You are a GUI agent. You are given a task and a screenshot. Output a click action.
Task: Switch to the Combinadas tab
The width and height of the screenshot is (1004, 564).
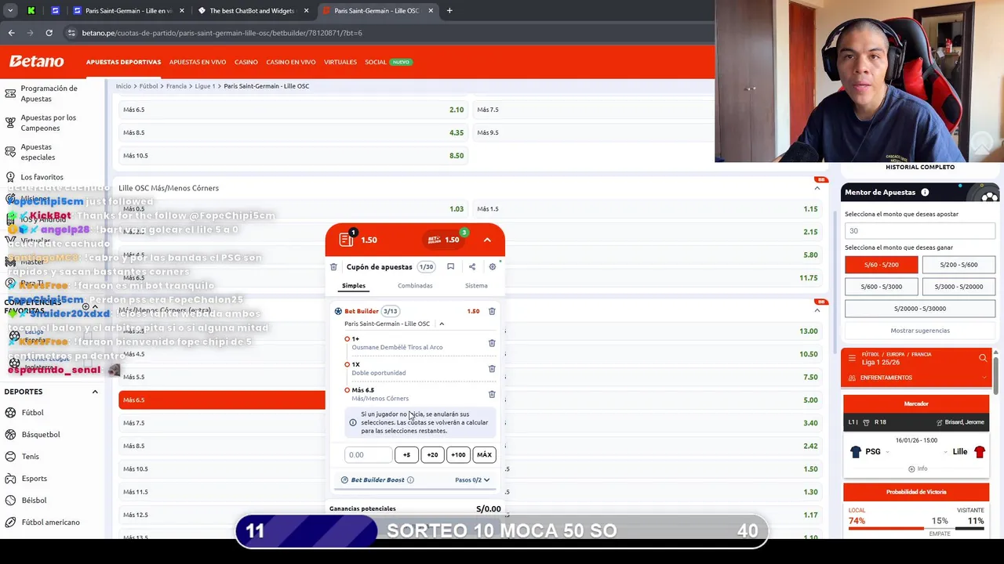(415, 286)
